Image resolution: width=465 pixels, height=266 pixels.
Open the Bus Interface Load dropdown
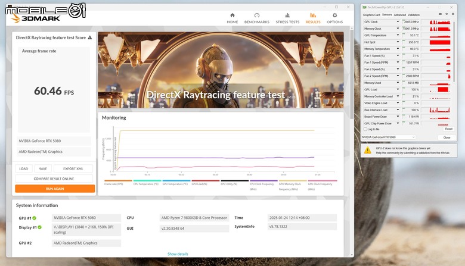[x=398, y=110]
